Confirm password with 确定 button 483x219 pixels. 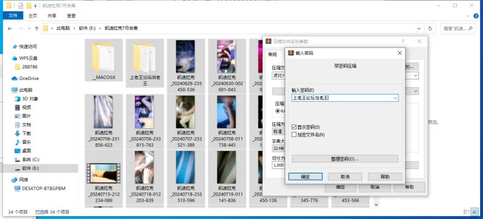point(305,177)
